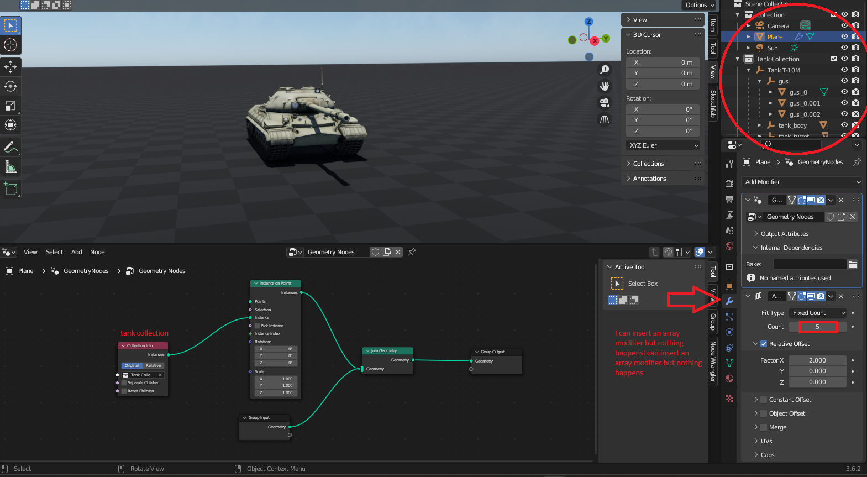Activate the Scale tool
867x477 pixels.
(x=10, y=106)
